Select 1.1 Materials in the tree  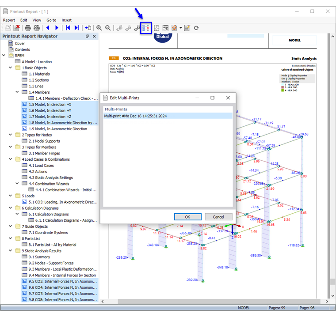tap(39, 74)
